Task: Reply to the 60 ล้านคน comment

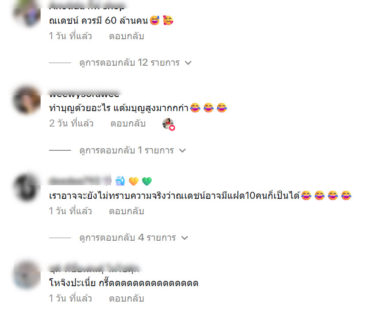Action: [x=127, y=36]
